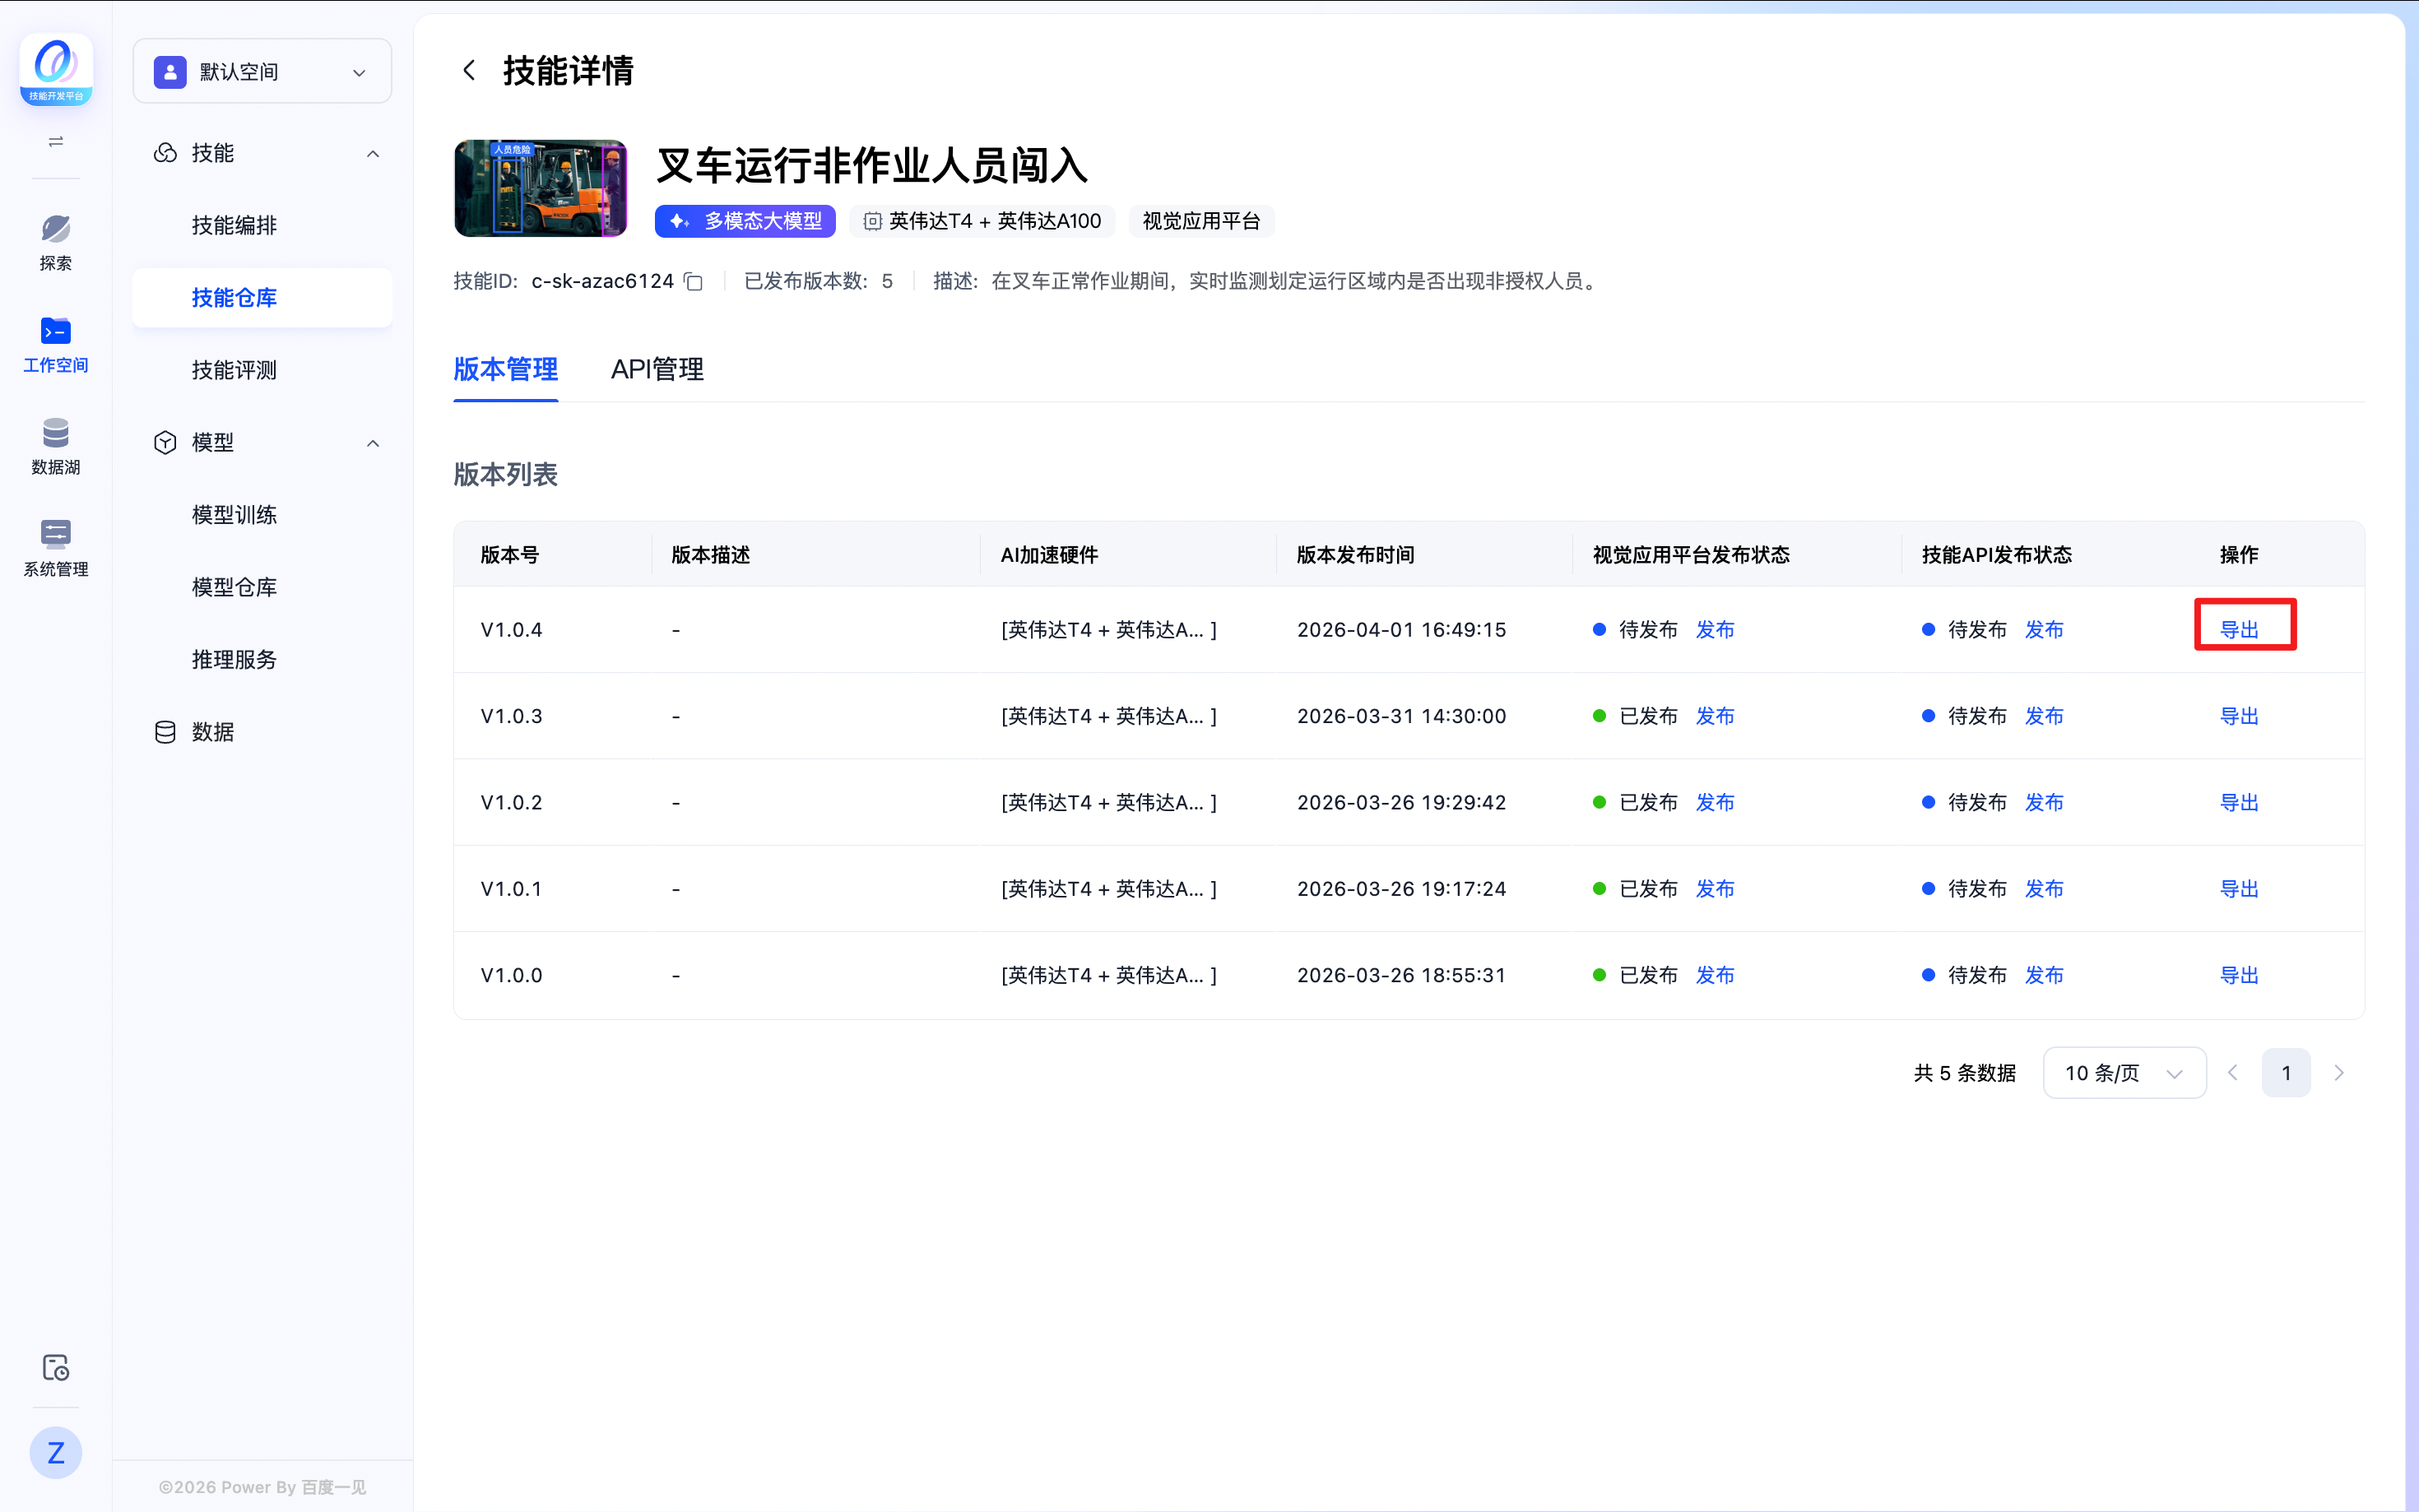Click the back arrow beside 技能详情
Viewport: 2419px width, 1512px height.
click(469, 70)
